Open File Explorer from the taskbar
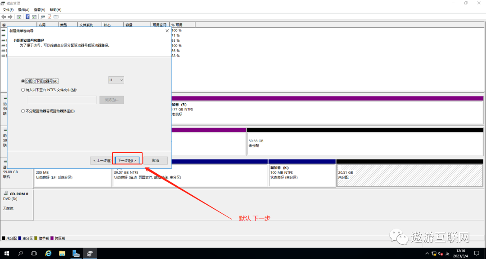The height and width of the screenshot is (259, 486). tap(62, 254)
